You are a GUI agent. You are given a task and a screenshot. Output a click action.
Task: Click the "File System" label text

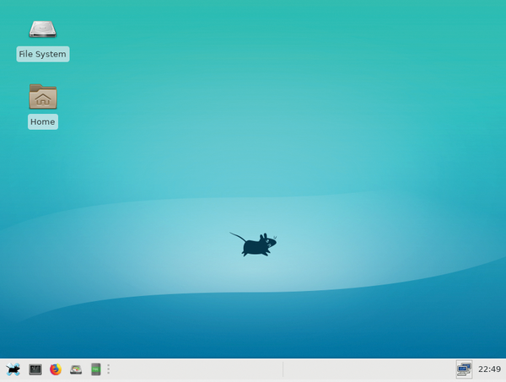click(42, 54)
